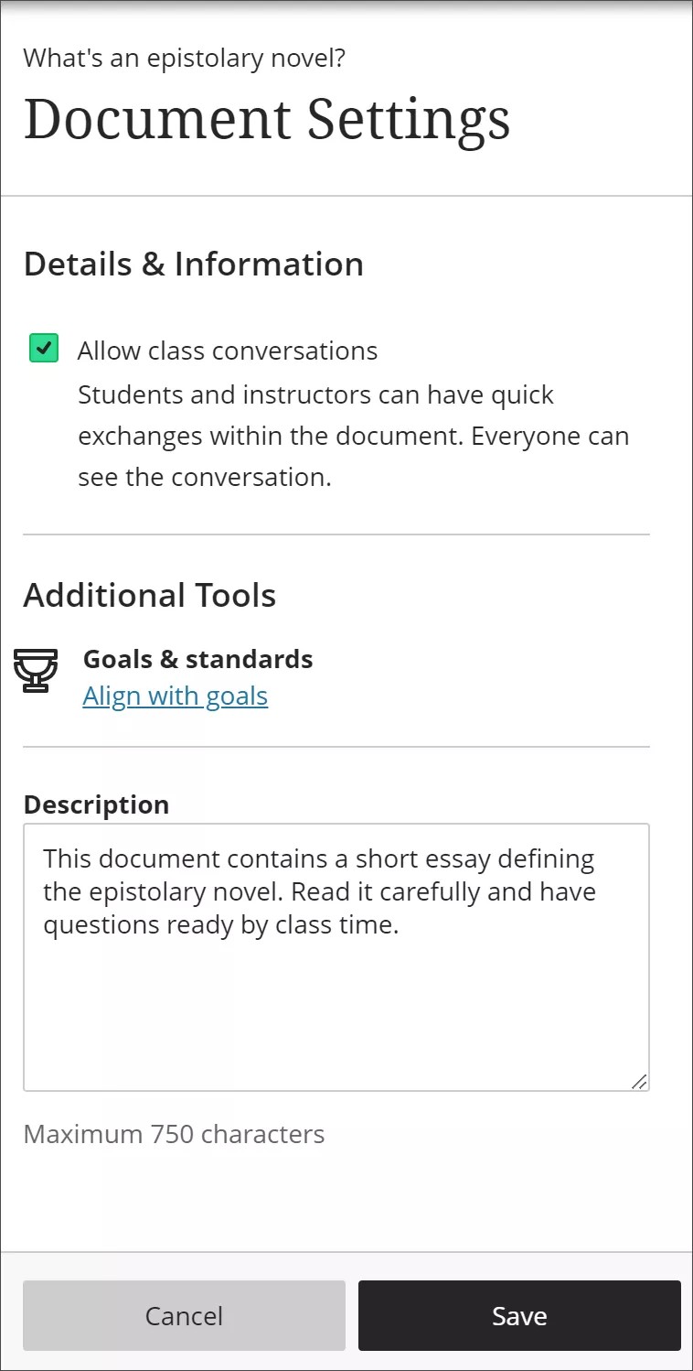Image resolution: width=693 pixels, height=1371 pixels.
Task: Select the What's an epistolary novel heading
Action: (185, 58)
